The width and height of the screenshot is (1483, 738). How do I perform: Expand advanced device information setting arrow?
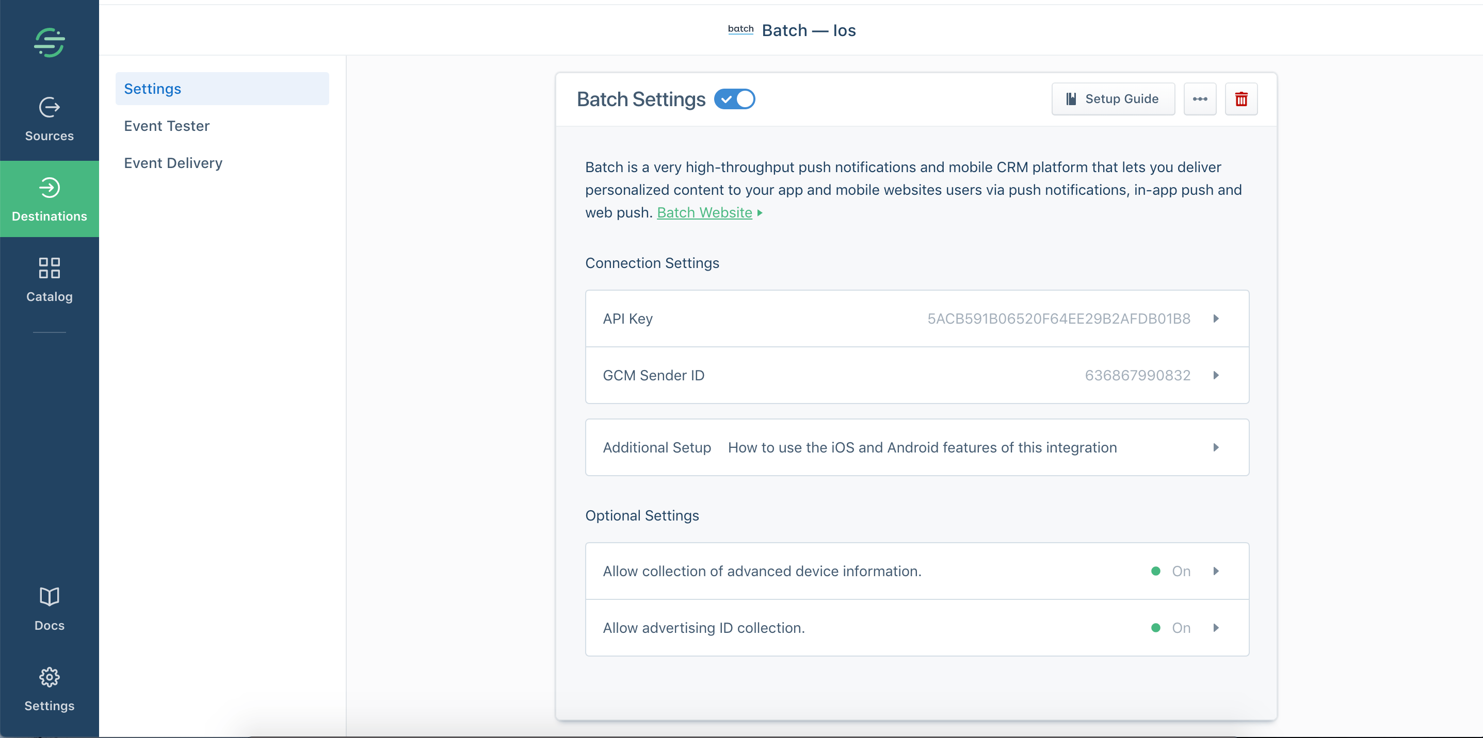point(1216,572)
